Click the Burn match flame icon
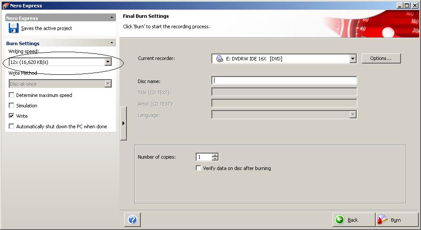This screenshot has width=421, height=230. (x=383, y=220)
